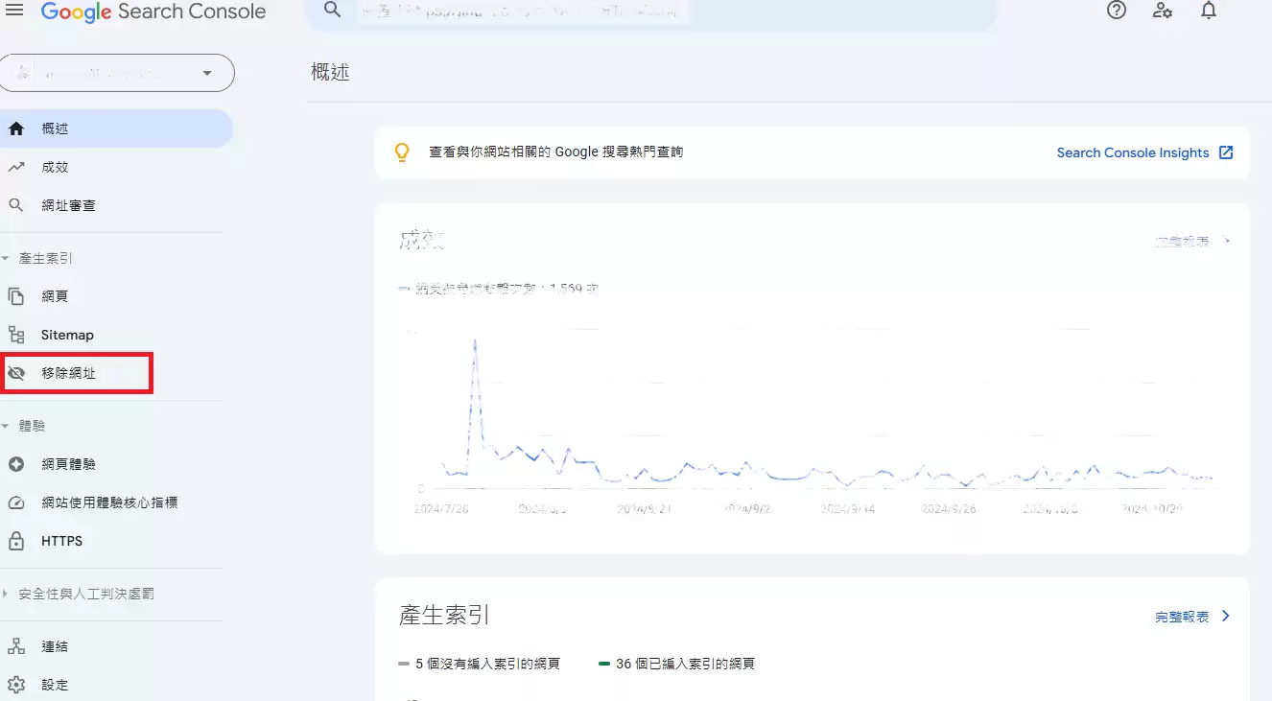The width and height of the screenshot is (1272, 701).
Task: Click the external link icon by Search Console Insights
Action: click(1226, 152)
